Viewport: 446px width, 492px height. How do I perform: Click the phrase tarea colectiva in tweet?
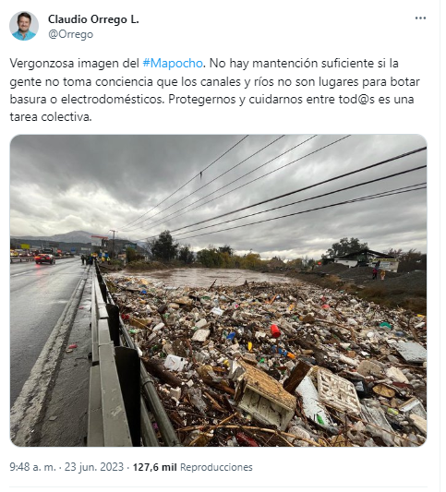click(x=51, y=117)
